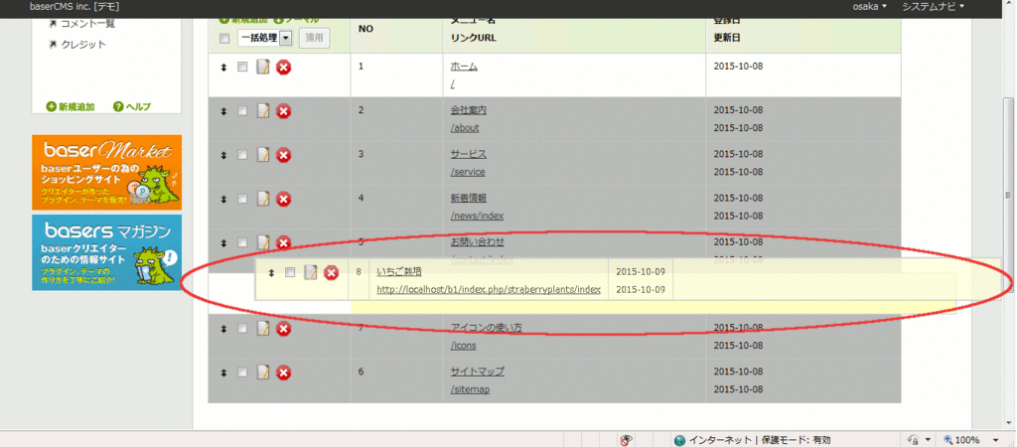
Task: Delete the アイコンの使い方 menu entry
Action: pos(283,329)
